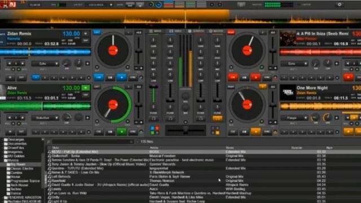Open the PENDRIVE KINGSTON folder
Screen dimensions: 361x203
click(x=24, y=197)
